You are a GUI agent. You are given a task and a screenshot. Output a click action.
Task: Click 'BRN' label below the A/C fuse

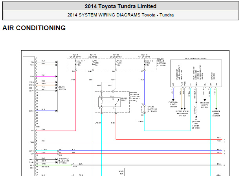(x=90, y=80)
